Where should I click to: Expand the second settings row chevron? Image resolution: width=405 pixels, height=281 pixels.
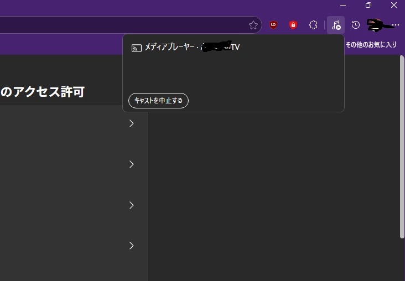[x=132, y=164]
